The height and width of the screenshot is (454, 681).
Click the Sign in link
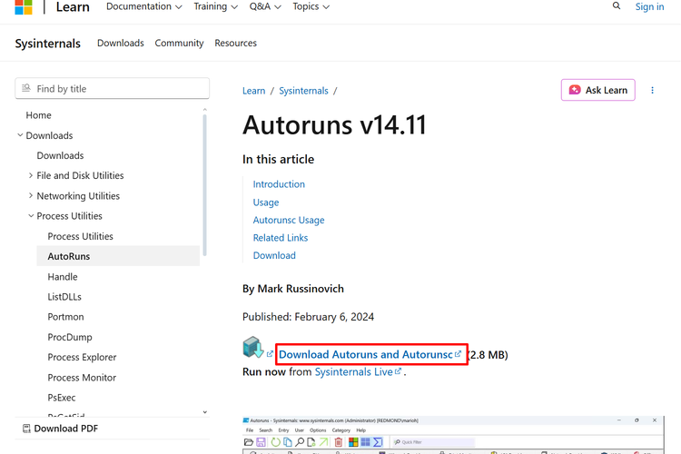(x=649, y=6)
